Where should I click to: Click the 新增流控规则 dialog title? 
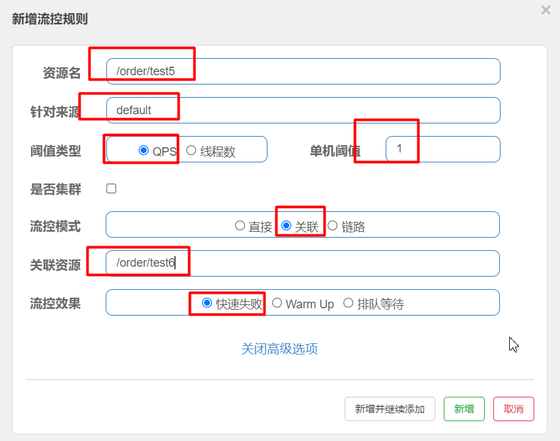click(50, 19)
